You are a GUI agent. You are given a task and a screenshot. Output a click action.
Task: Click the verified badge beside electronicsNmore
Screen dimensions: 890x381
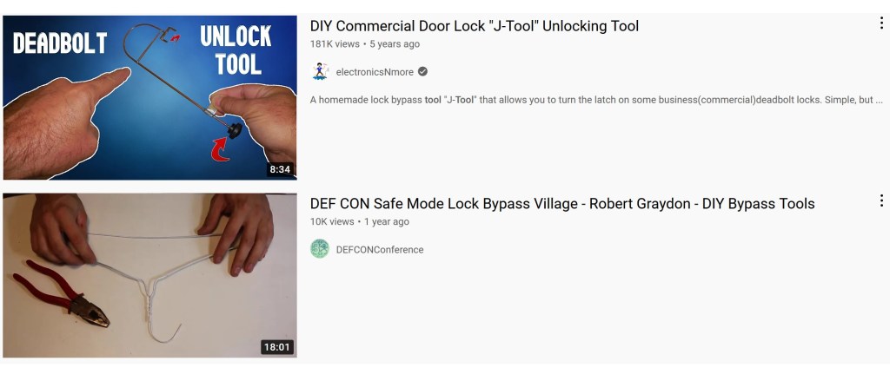pyautogui.click(x=423, y=71)
